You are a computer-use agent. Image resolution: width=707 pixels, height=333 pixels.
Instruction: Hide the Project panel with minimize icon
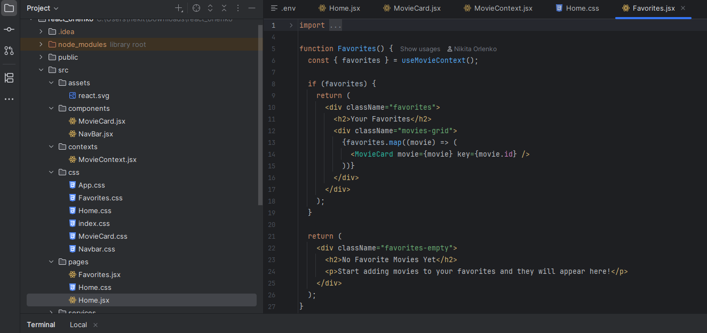click(252, 8)
